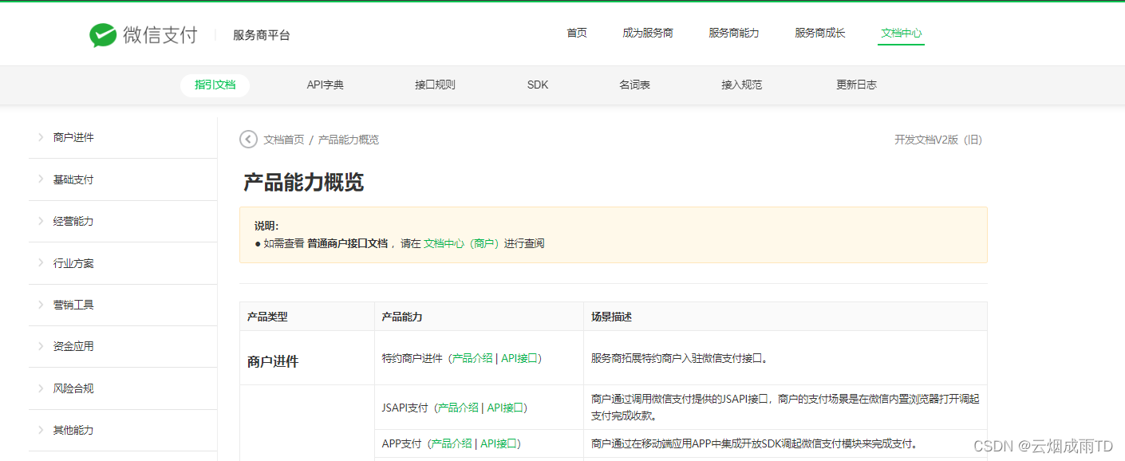This screenshot has width=1125, height=461.
Task: Click the back arrow circle beside 文档首页
Action: tap(248, 140)
